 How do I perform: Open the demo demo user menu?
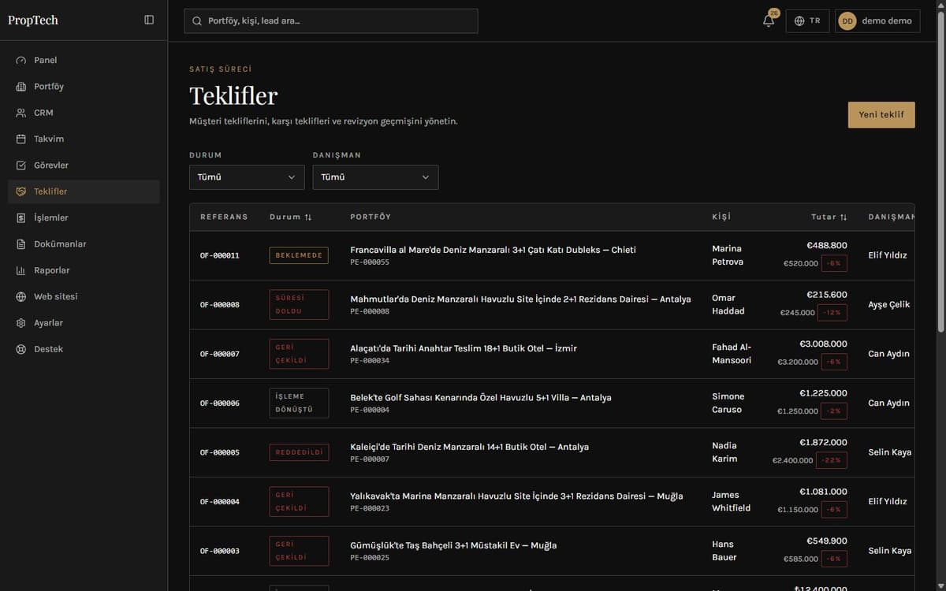pyautogui.click(x=877, y=21)
